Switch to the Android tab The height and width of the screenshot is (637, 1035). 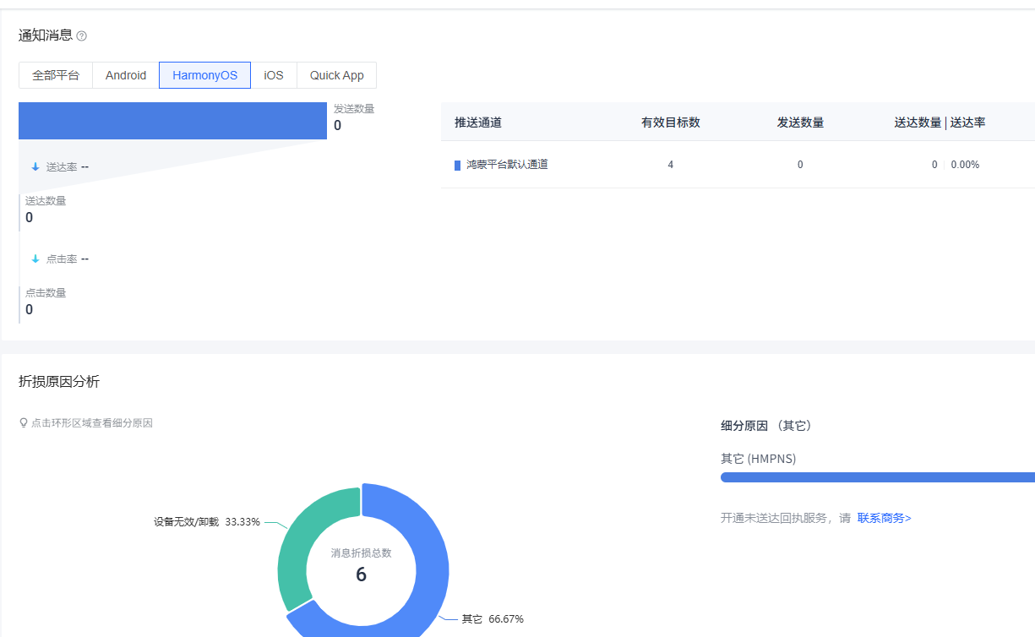126,75
